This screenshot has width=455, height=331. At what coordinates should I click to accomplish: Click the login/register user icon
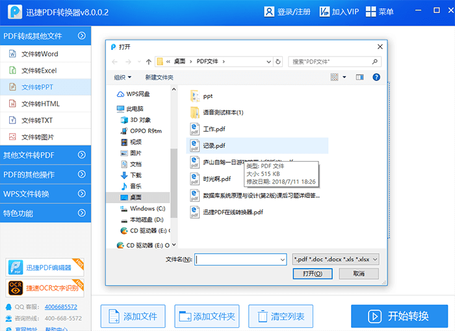click(x=269, y=12)
